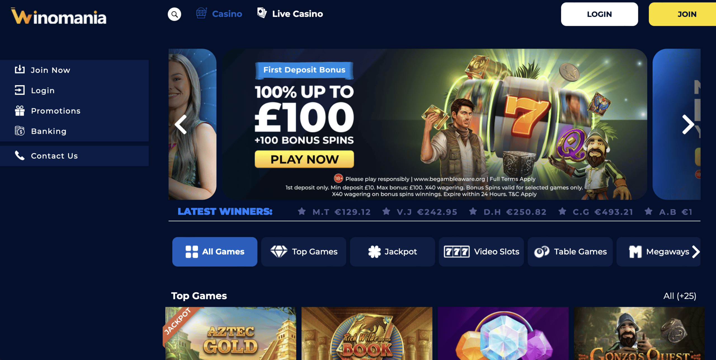Screen dimensions: 716x360
Task: Click the white LOGIN button
Action: point(599,14)
